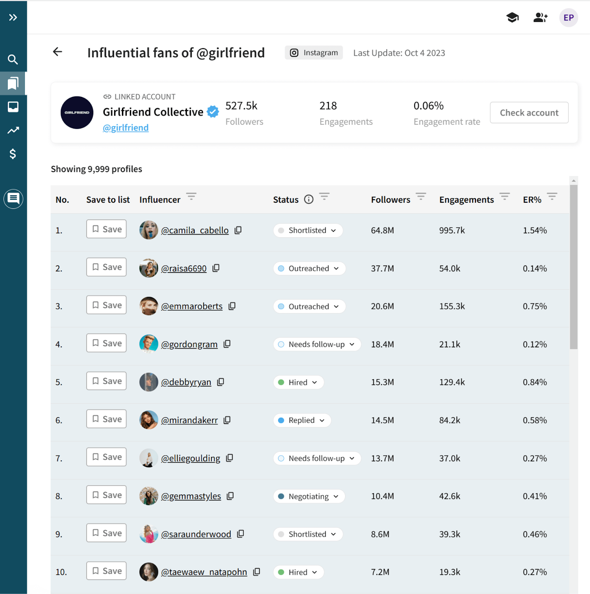Click the 64.8M followers cell

382,230
